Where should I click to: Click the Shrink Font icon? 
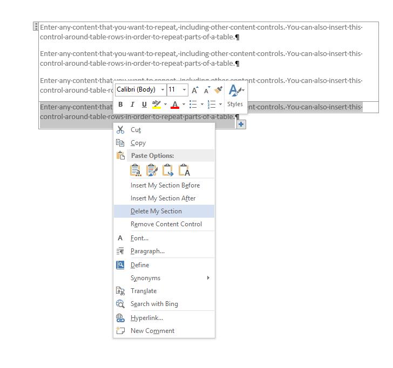[207, 90]
